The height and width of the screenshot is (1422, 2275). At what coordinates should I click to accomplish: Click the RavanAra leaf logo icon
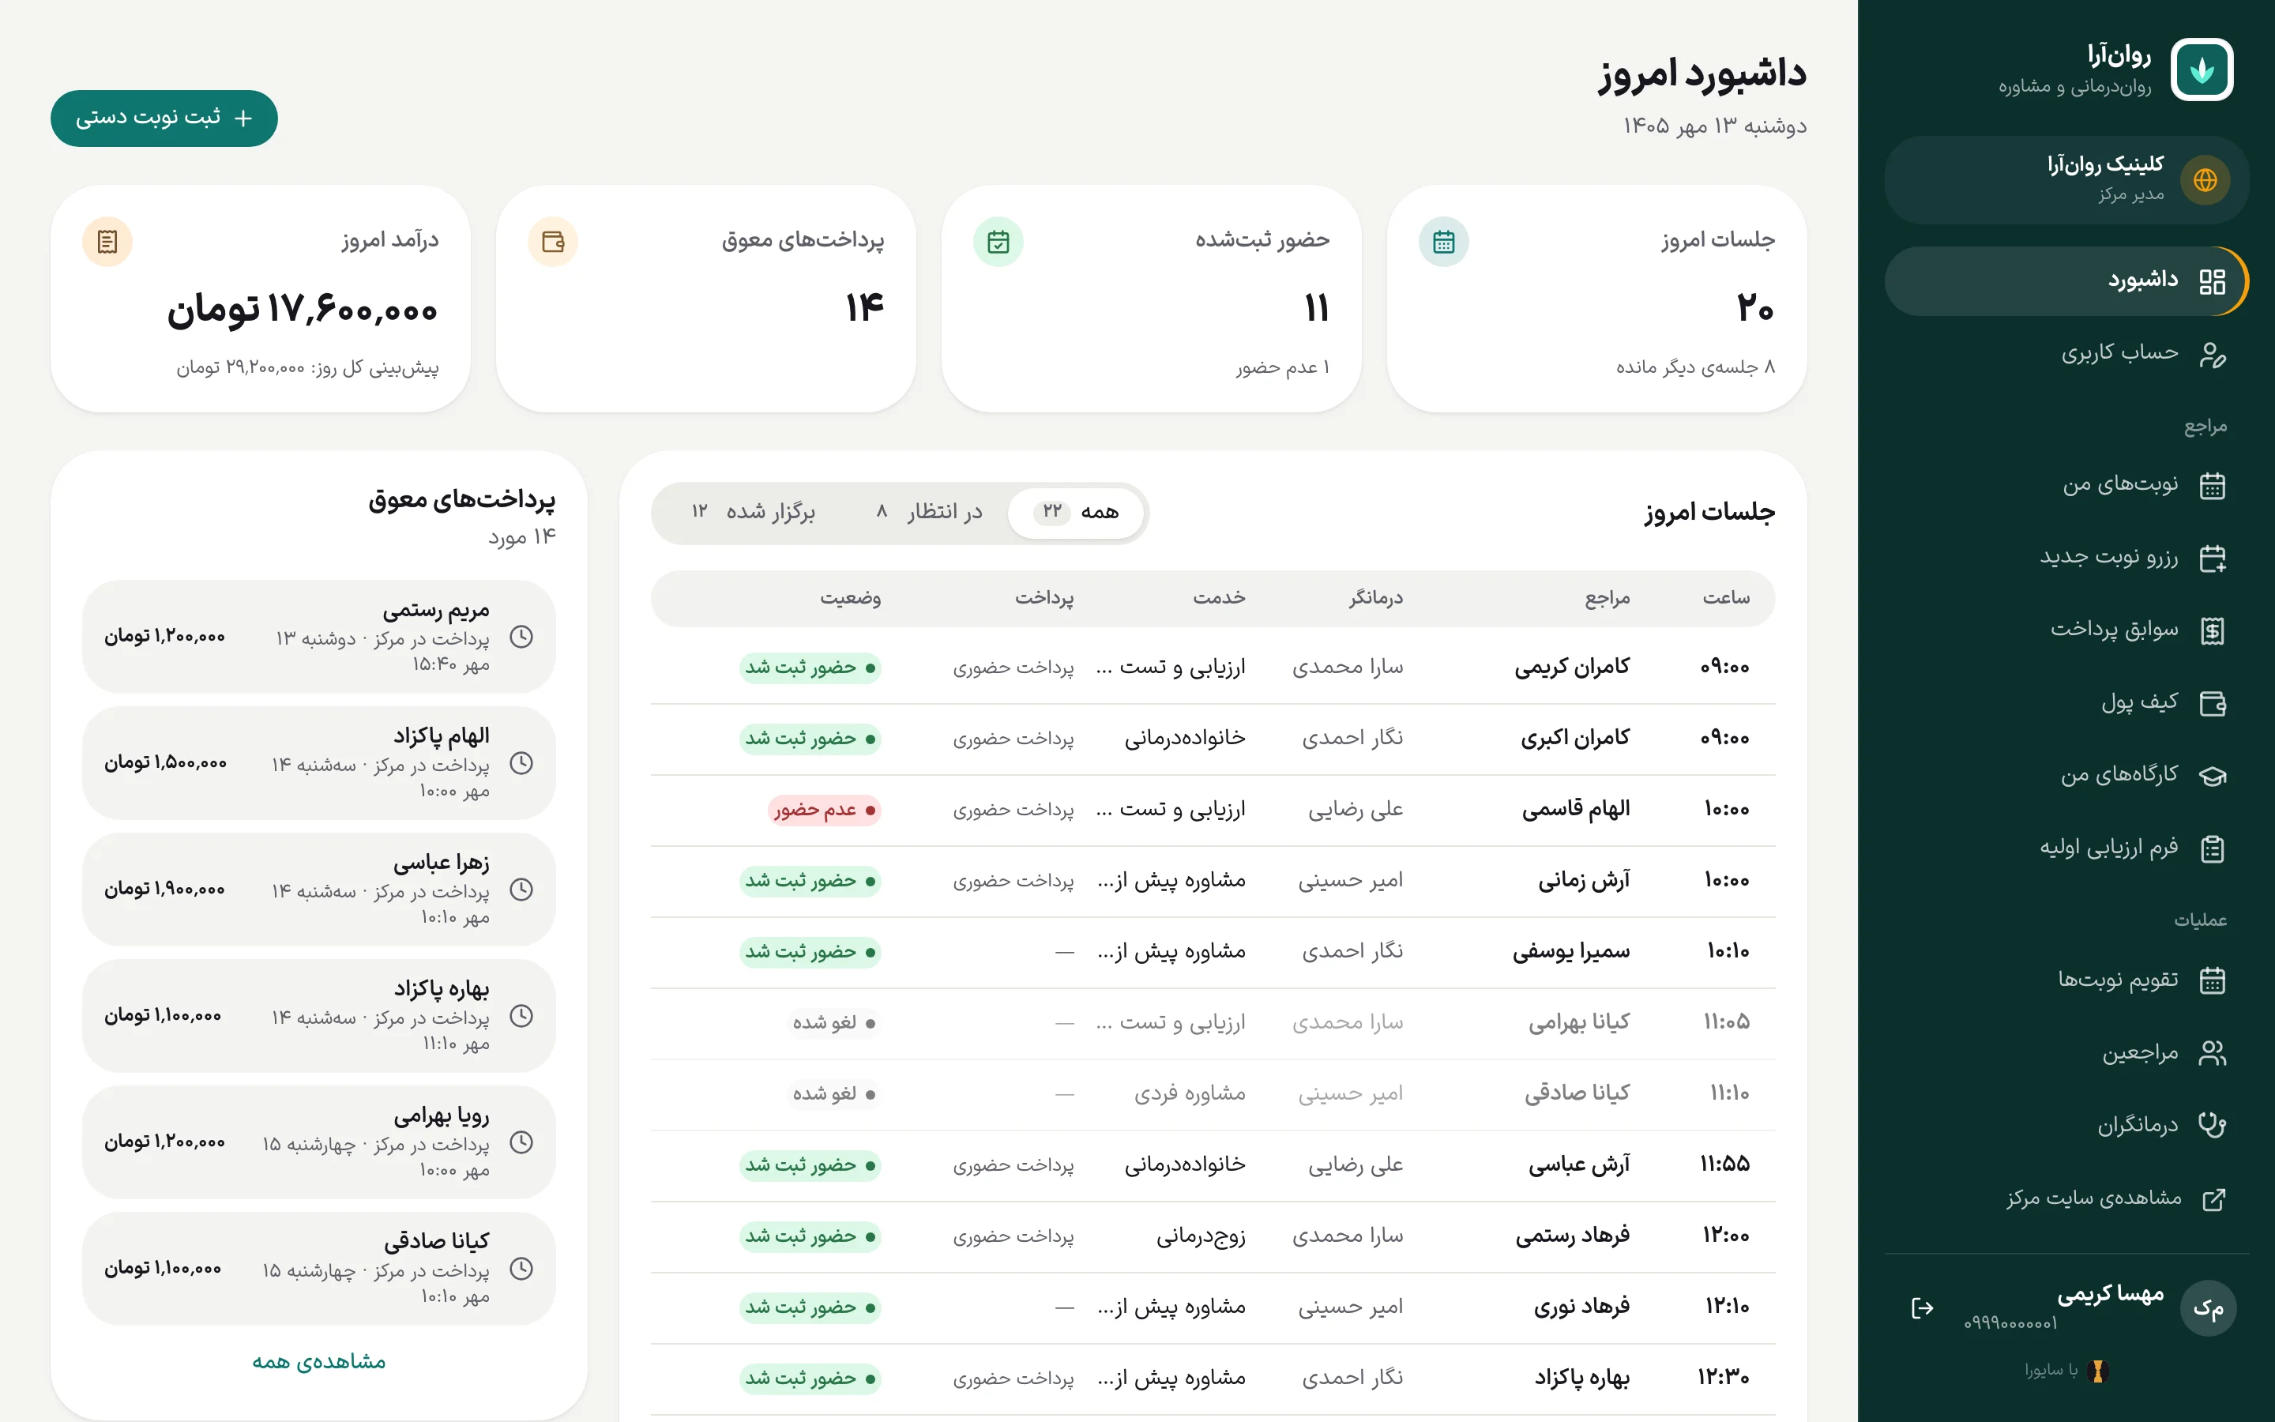(x=2202, y=70)
